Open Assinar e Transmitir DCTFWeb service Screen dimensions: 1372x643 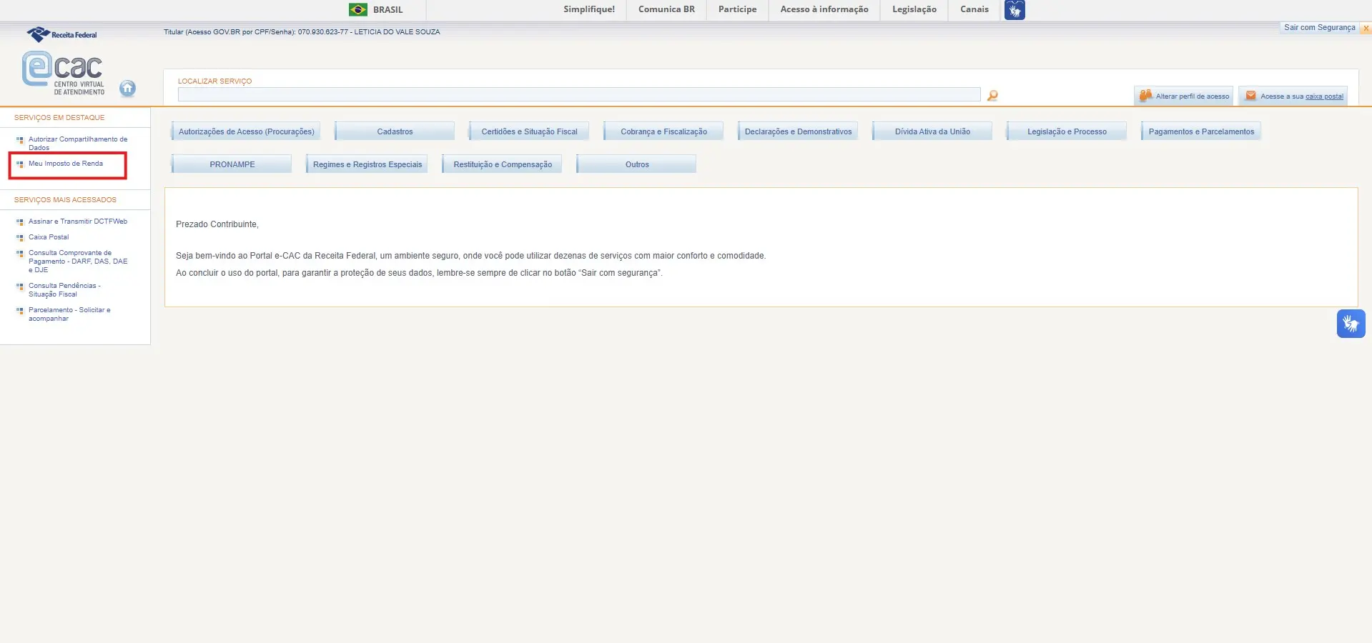pos(77,221)
